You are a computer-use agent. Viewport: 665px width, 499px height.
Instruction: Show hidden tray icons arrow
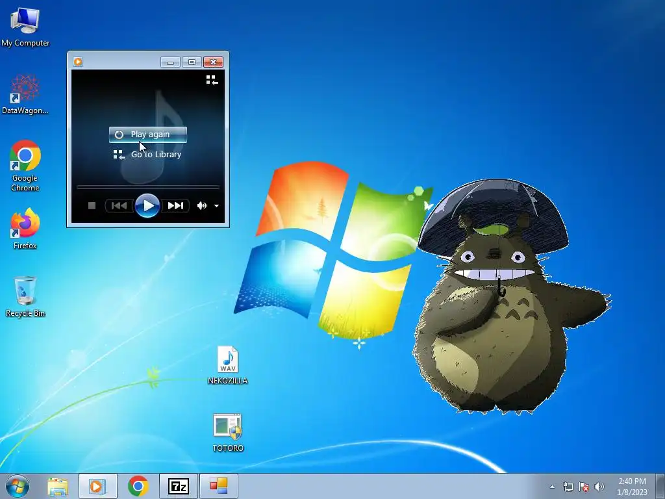[552, 487]
